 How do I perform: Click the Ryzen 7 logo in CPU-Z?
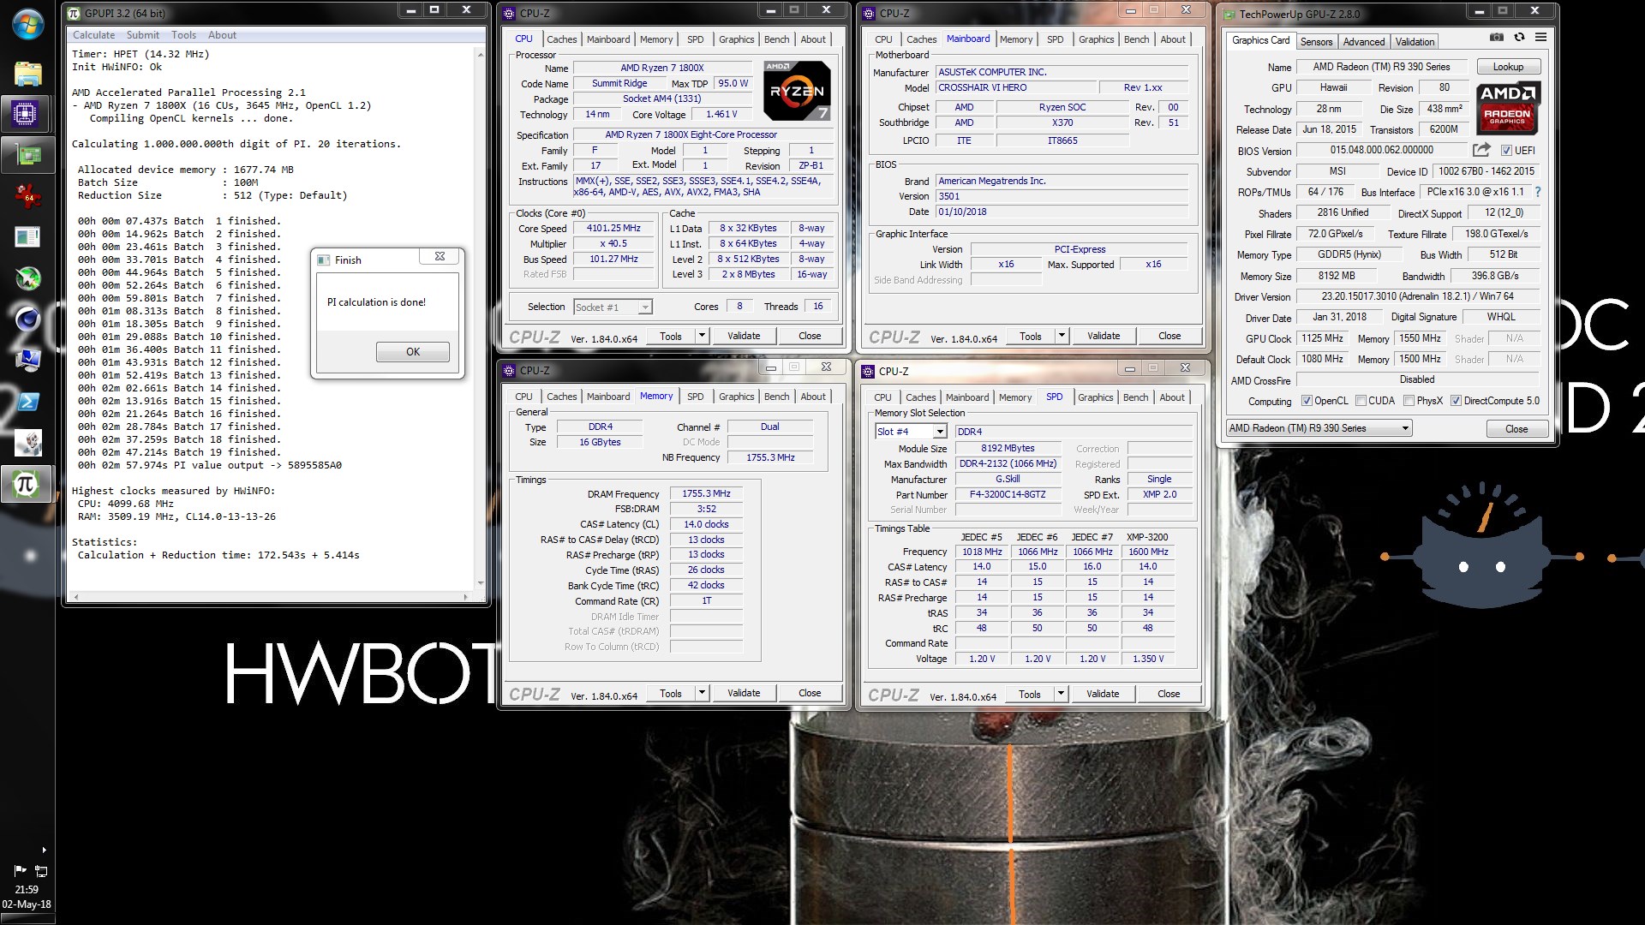point(797,90)
